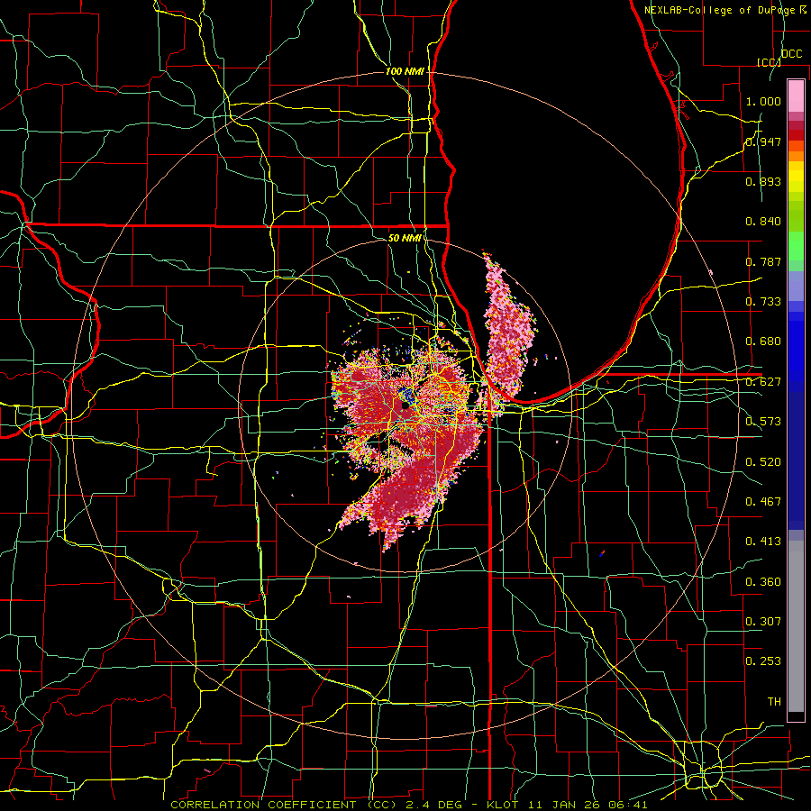Click the black KLOT radar site dot
The image size is (811, 811).
click(405, 406)
